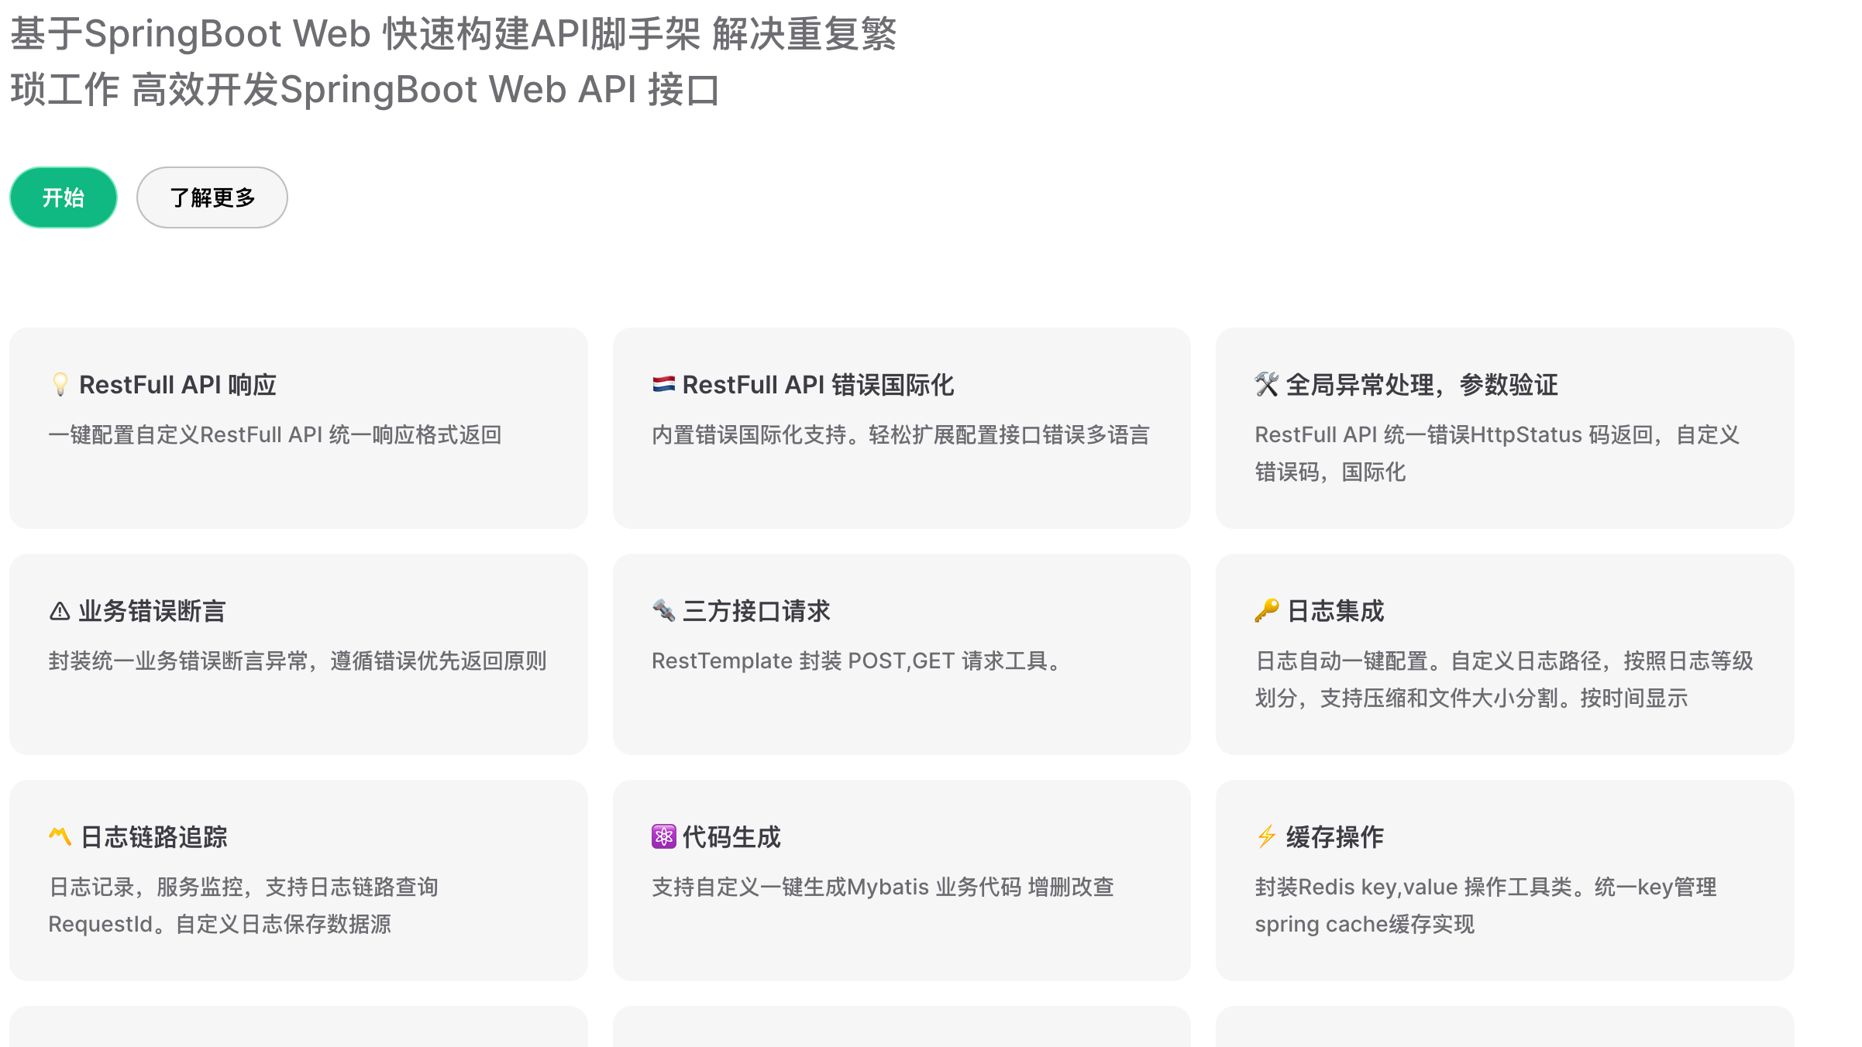Click the lightning bolt icon beside 缓存操作
Image resolution: width=1862 pixels, height=1047 pixels.
pyautogui.click(x=1267, y=836)
